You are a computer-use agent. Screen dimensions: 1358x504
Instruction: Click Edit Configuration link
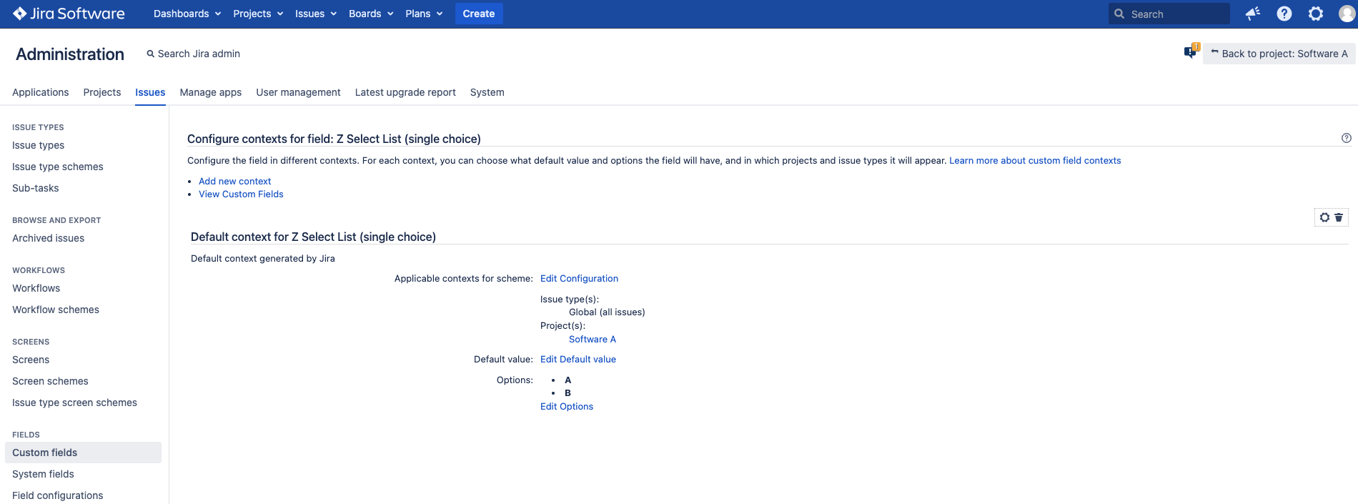[x=579, y=279]
